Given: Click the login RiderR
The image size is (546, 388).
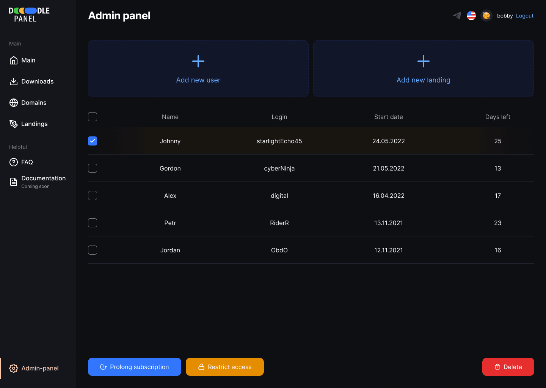Looking at the screenshot, I should [279, 223].
